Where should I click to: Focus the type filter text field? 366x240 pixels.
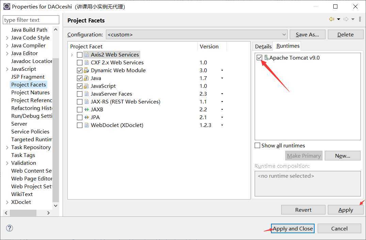(31, 20)
